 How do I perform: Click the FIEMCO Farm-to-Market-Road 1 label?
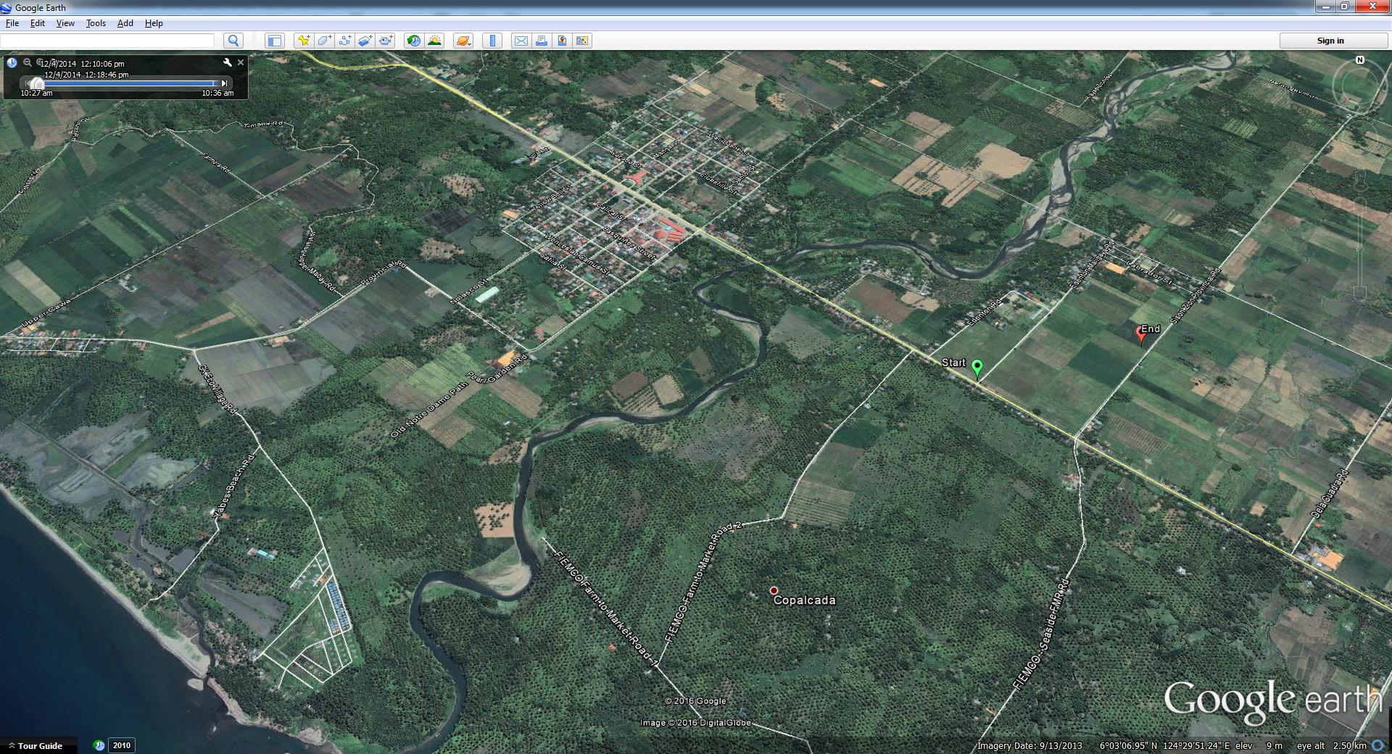606,609
